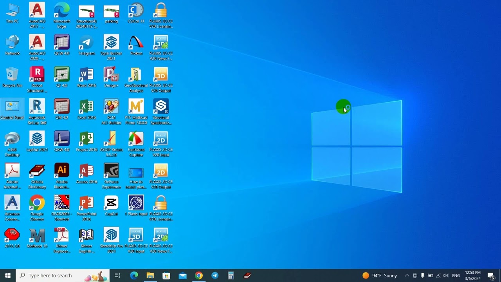Open the Wi-Fi network tray icon

(438, 275)
